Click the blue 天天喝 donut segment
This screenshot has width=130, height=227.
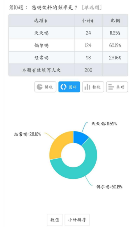(80, 137)
